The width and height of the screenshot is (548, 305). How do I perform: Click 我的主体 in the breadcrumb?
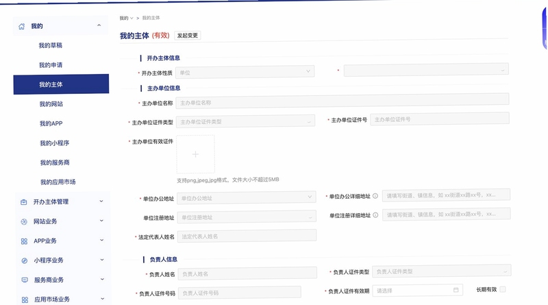(x=151, y=18)
